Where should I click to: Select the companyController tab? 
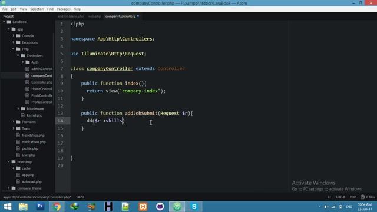[x=120, y=16]
